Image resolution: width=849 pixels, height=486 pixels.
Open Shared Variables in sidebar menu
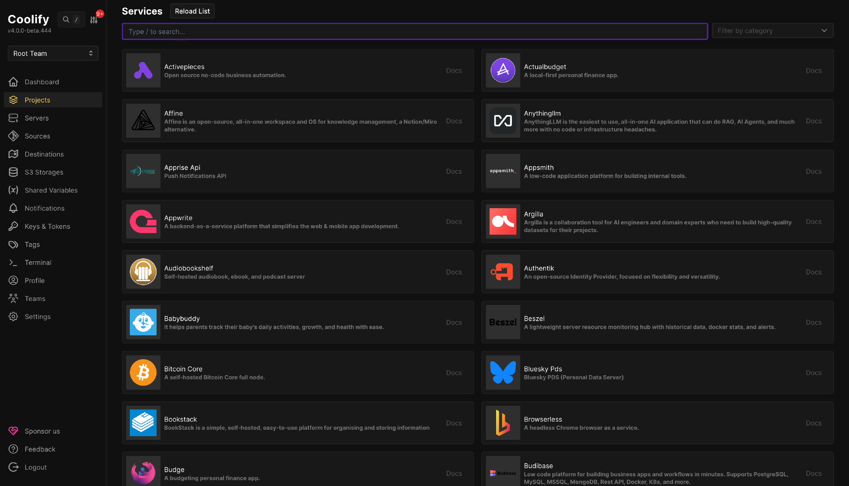pos(51,190)
